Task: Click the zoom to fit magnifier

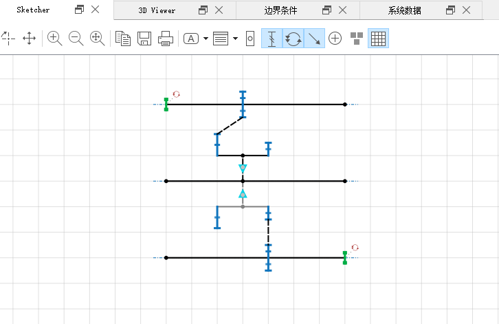Action: point(98,39)
